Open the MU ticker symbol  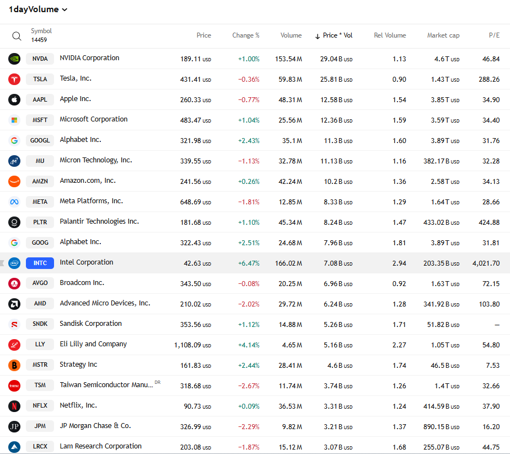tap(40, 161)
